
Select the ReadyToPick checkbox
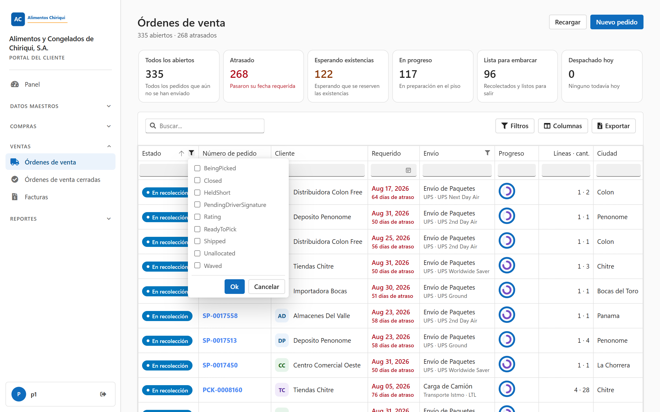pyautogui.click(x=197, y=229)
